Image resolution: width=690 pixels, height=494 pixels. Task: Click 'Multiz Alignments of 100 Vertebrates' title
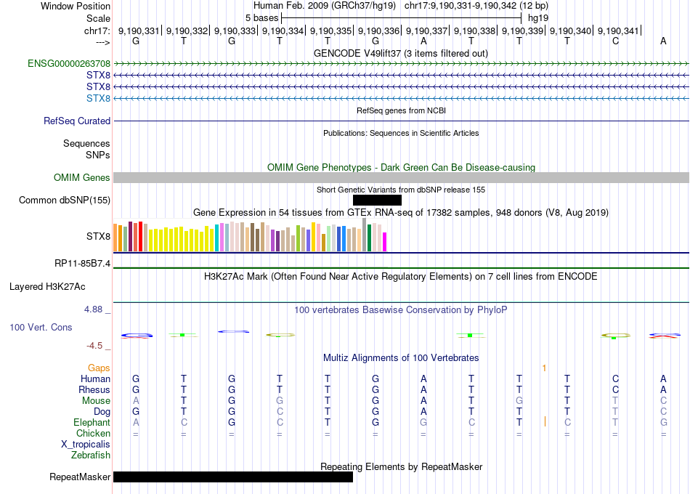pos(401,358)
